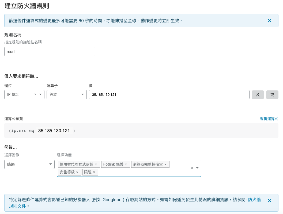This screenshot has width=283, height=214.
Task: Expand the 選擇功能 multi-select arrow
Action: click(197, 168)
